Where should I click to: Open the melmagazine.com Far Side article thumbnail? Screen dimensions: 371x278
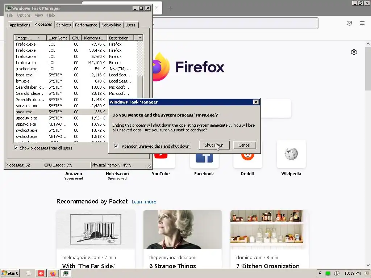tap(96, 229)
